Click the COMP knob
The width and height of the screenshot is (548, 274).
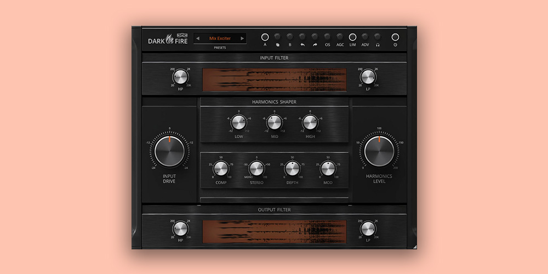click(221, 168)
